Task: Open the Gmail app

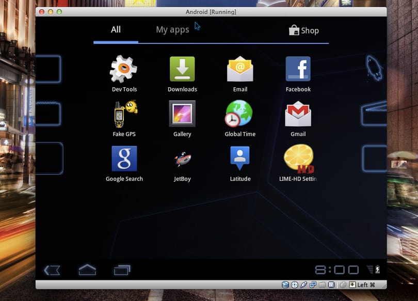Action: click(298, 119)
